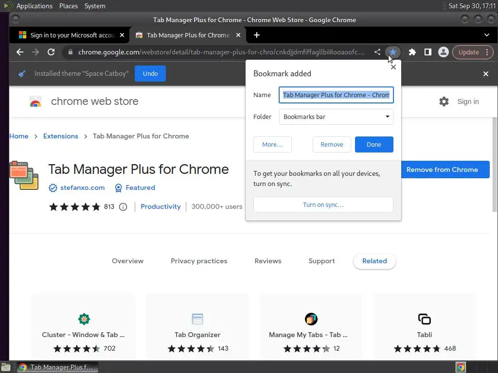Click the More... bookmark button
498x373 pixels.
coord(272,145)
